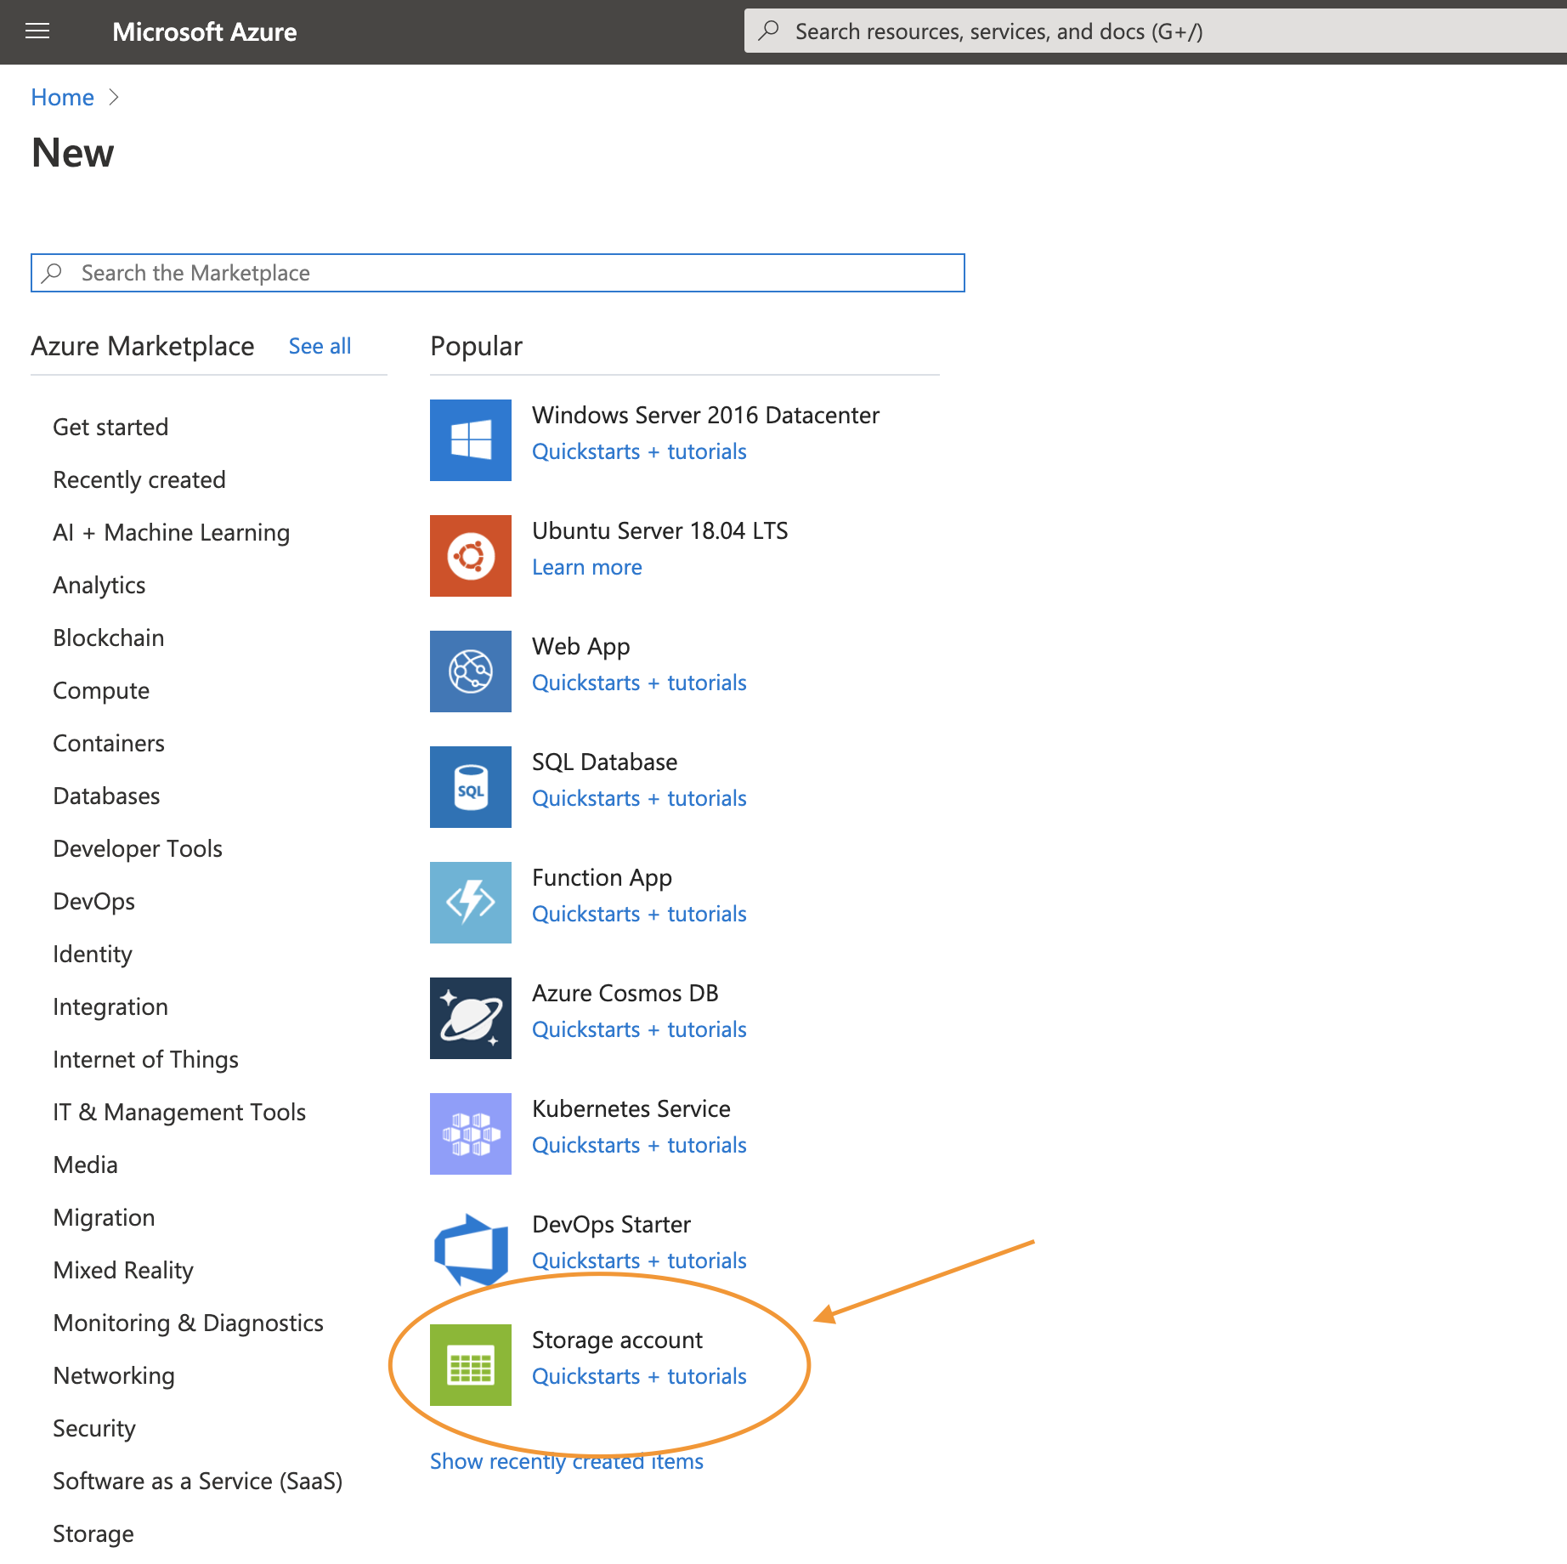Focus the Search resources, services, and docs box

(1156, 31)
